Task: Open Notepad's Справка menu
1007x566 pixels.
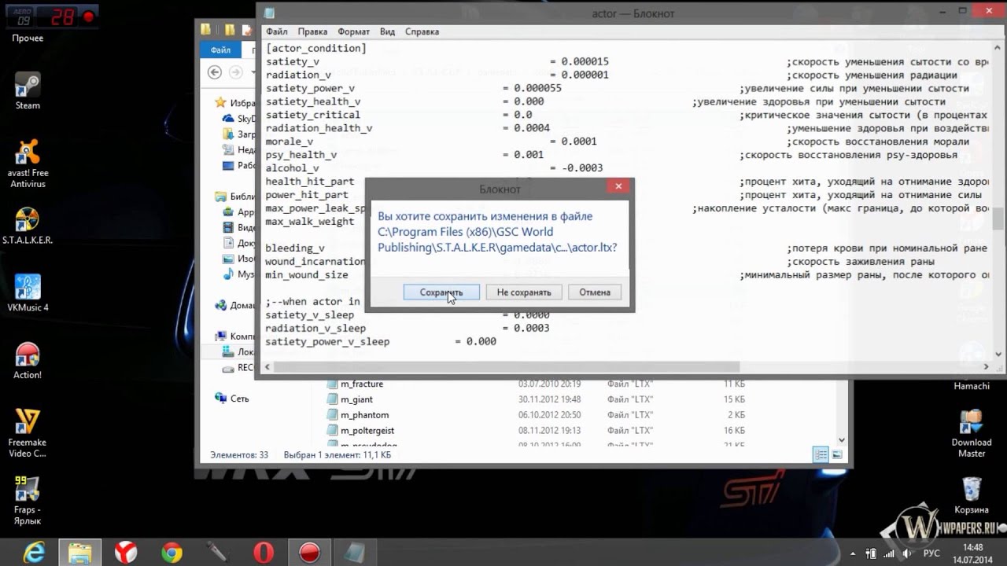Action: (x=422, y=31)
